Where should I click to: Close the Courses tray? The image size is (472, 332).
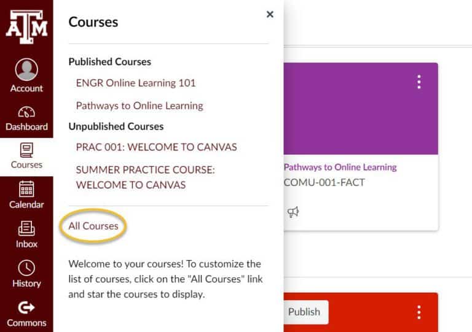[270, 14]
